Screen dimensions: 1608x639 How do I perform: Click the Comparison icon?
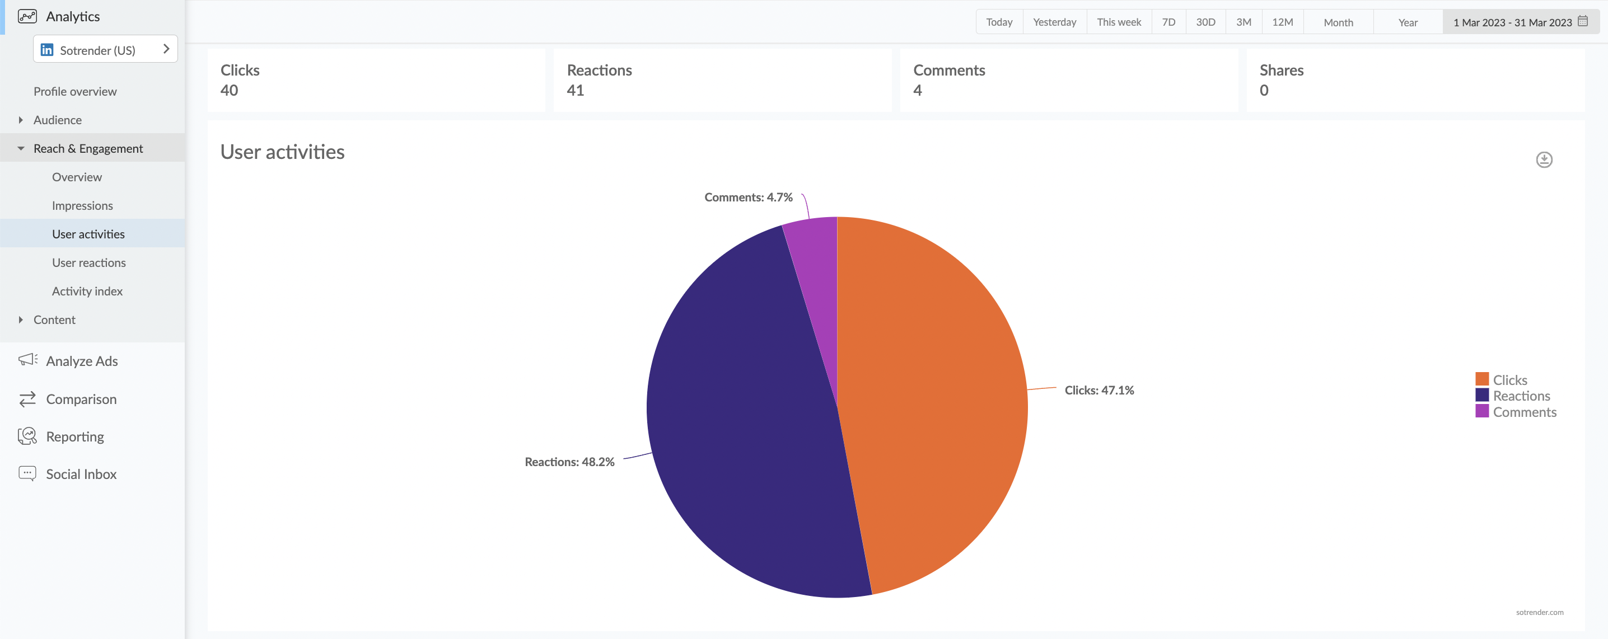pos(27,399)
